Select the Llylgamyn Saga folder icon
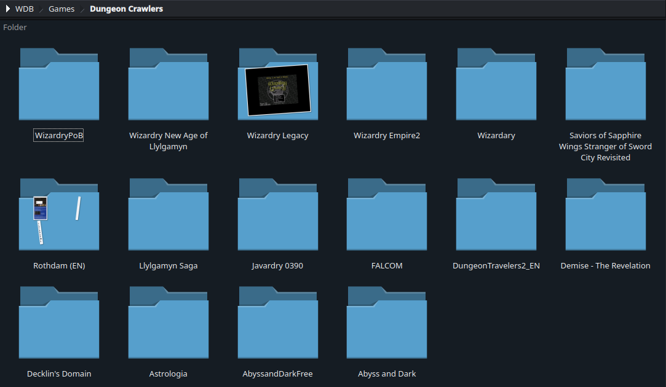Image resolution: width=666 pixels, height=387 pixels. (x=168, y=214)
